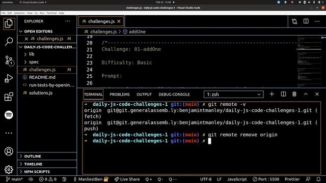Expand the NPM SCRIPTS section

click(x=47, y=172)
